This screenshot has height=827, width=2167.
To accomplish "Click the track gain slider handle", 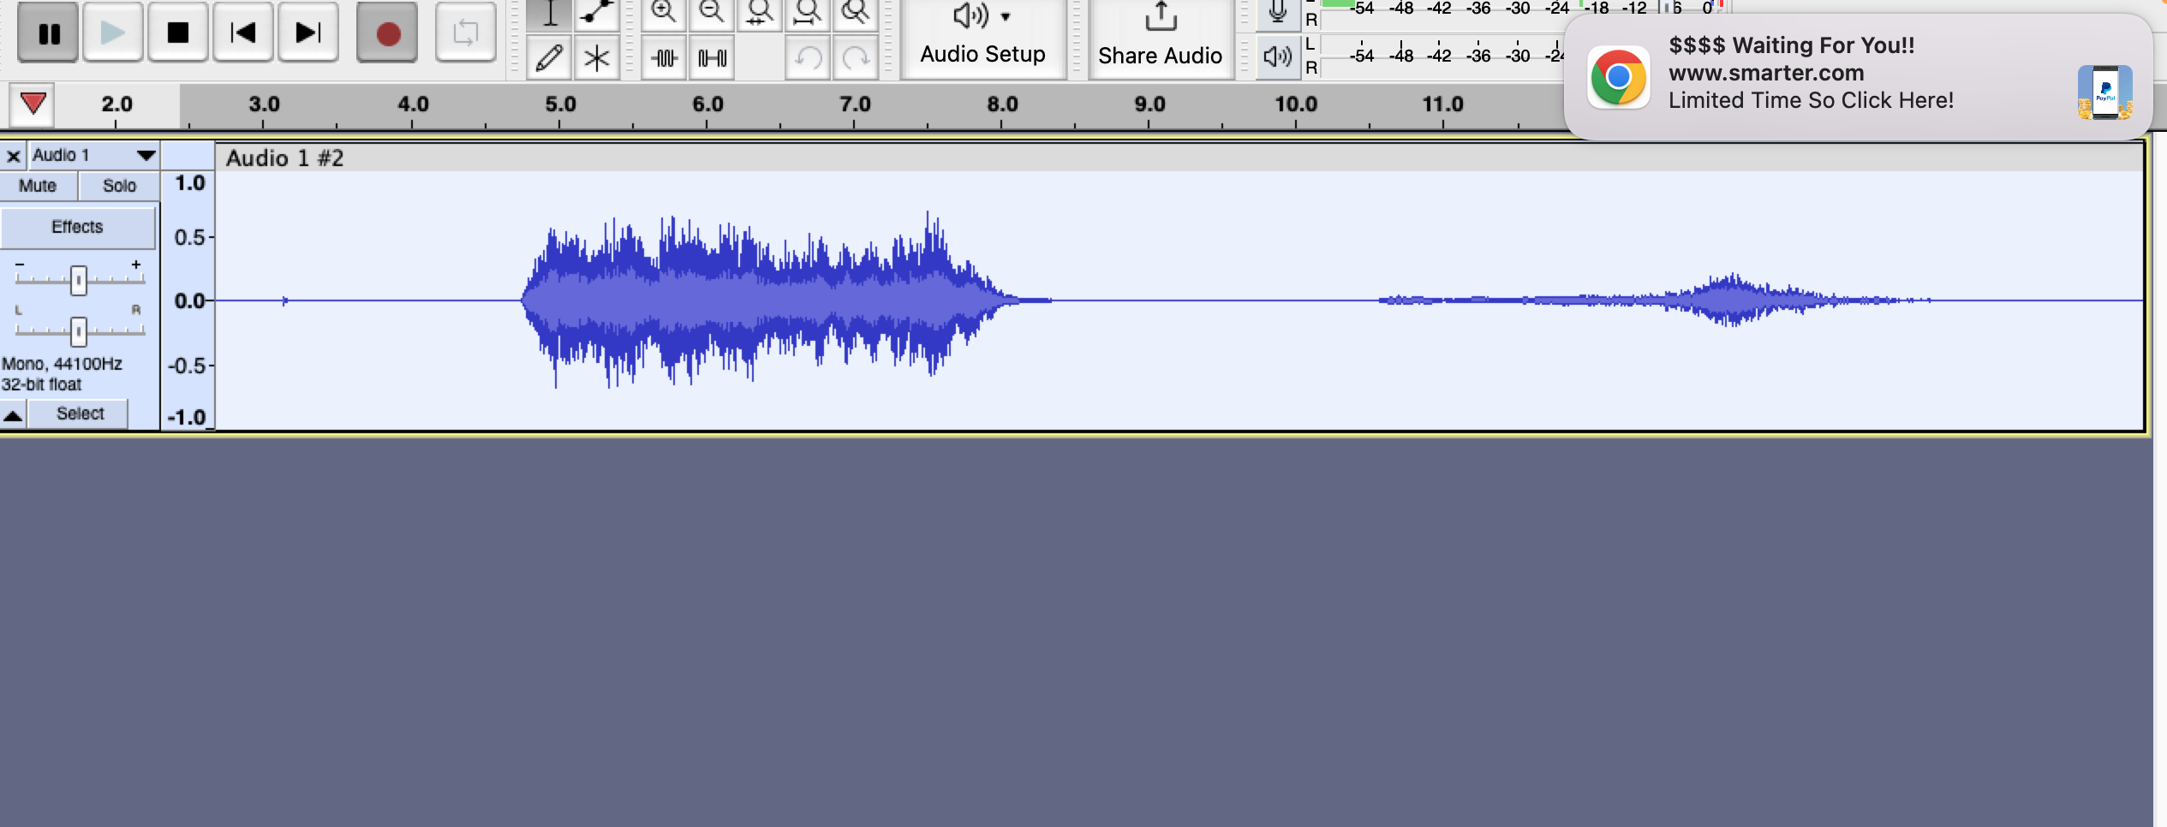I will tap(79, 280).
